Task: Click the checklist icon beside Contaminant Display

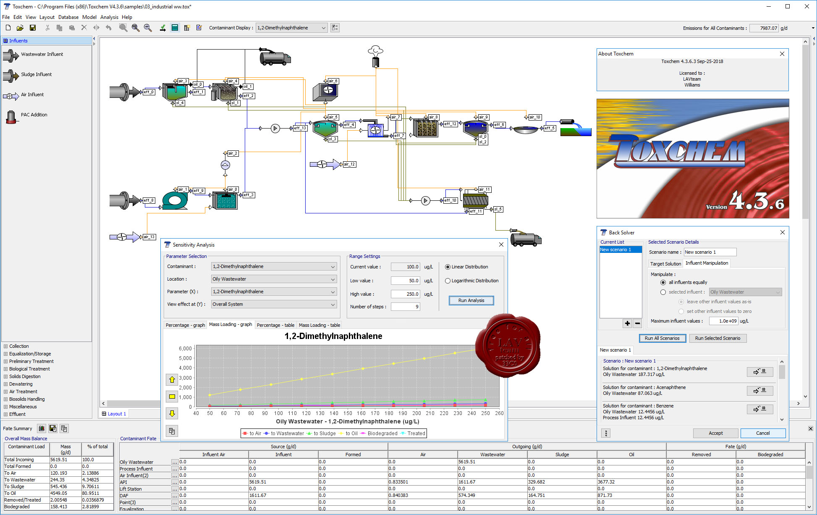Action: click(x=335, y=28)
